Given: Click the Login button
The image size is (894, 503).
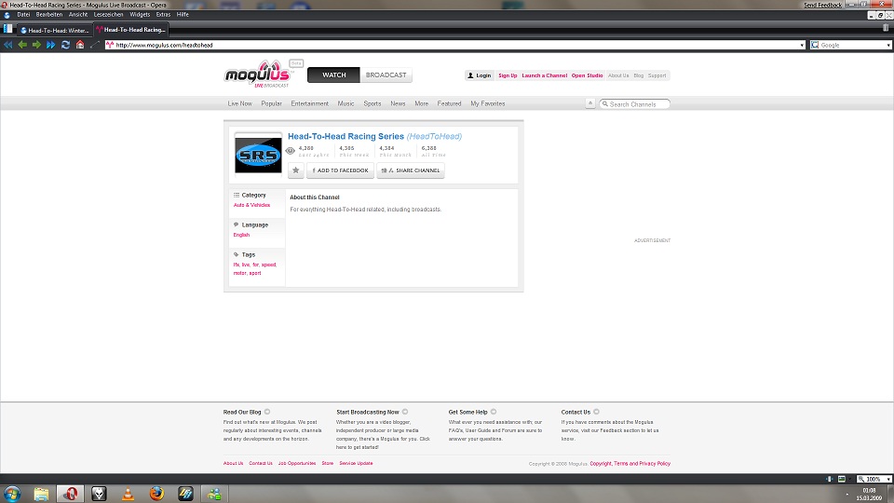Looking at the screenshot, I should point(479,75).
